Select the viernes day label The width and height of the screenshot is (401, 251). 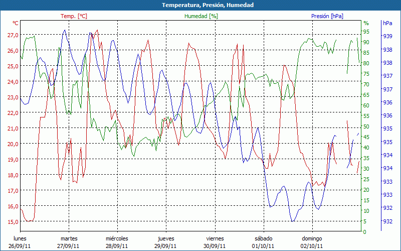(x=215, y=238)
